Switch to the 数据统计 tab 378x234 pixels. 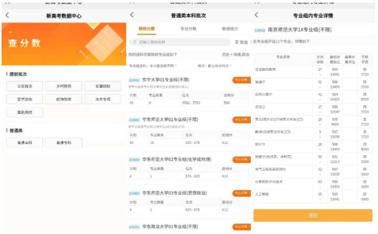tap(230, 29)
